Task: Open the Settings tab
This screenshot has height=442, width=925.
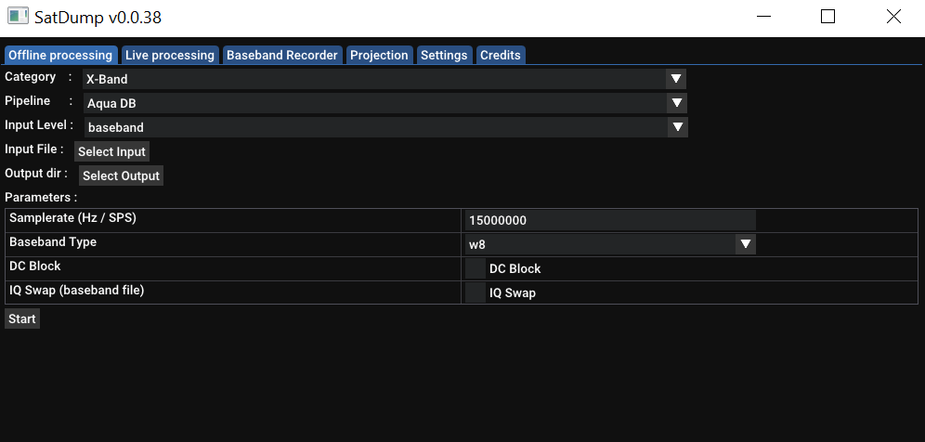Action: tap(444, 56)
